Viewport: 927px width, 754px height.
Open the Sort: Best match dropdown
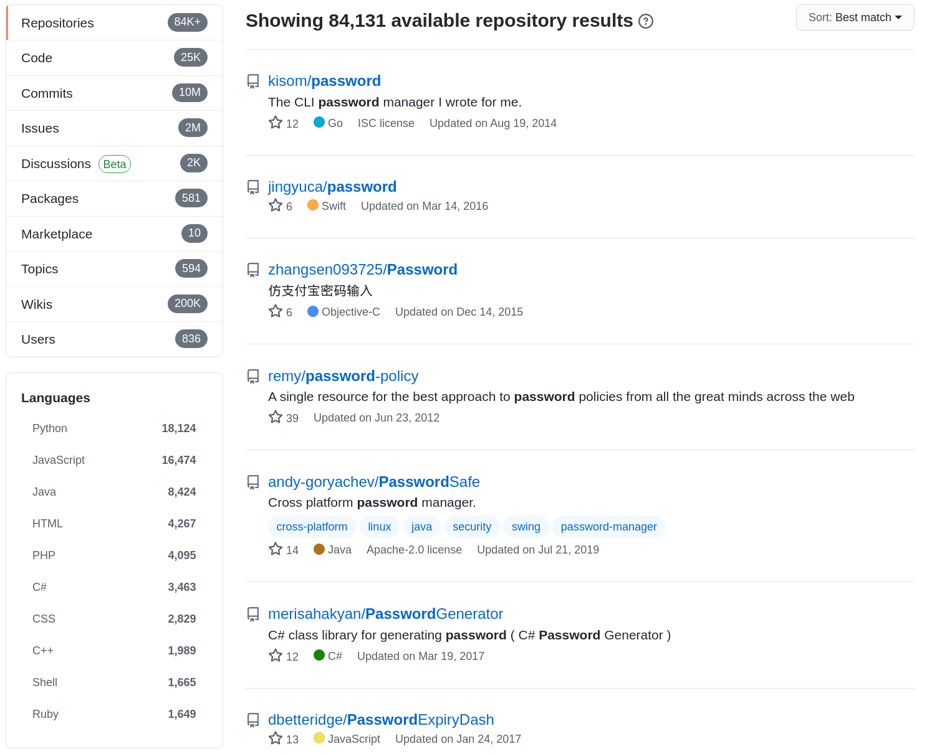point(855,17)
